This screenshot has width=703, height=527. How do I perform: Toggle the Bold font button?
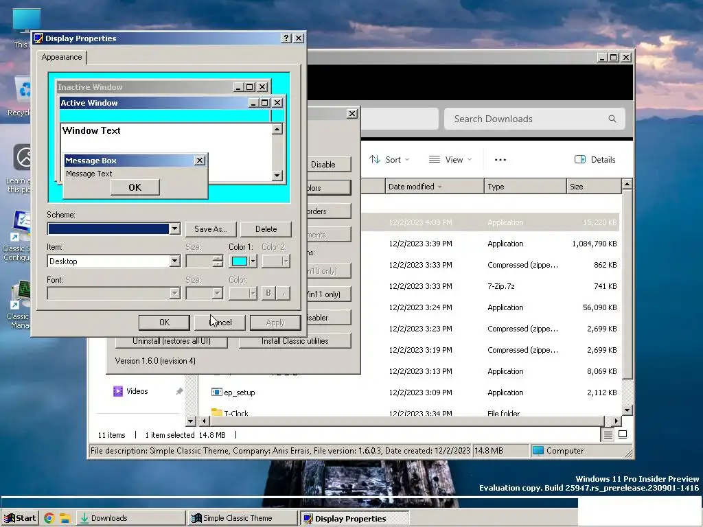(x=268, y=293)
